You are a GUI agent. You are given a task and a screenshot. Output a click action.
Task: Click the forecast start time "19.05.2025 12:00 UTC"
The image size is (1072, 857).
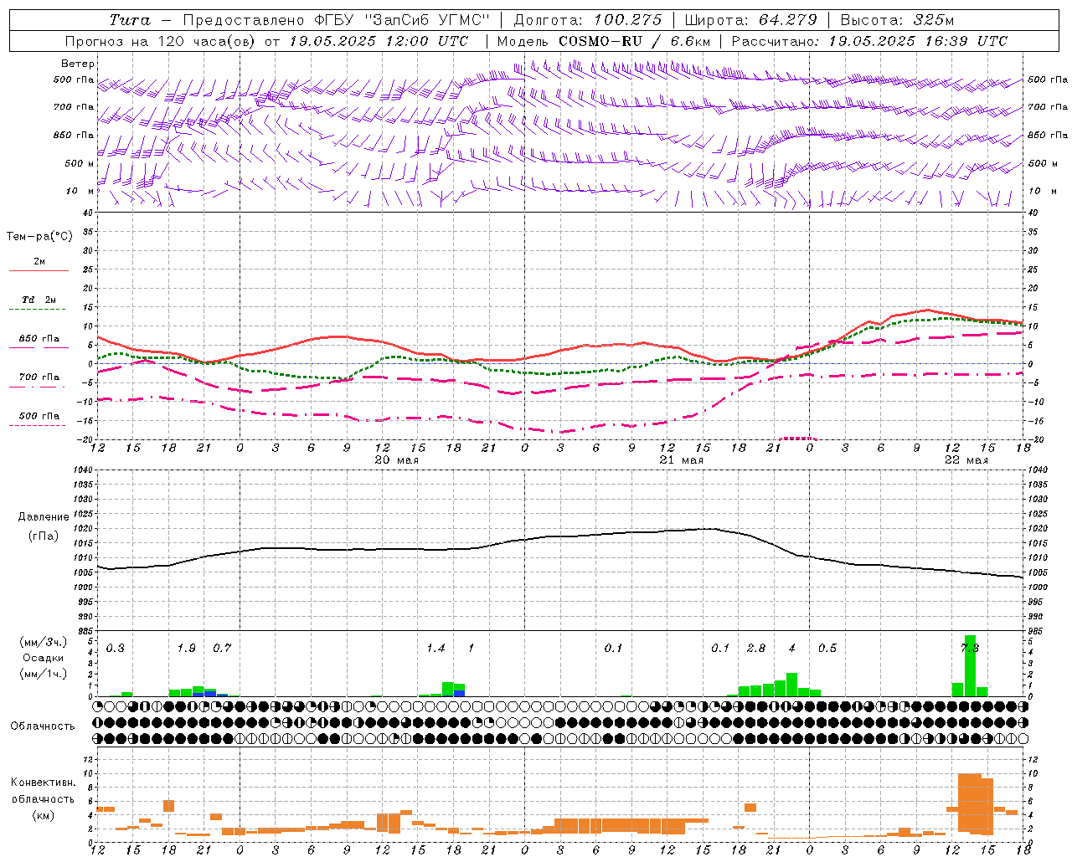(381, 41)
